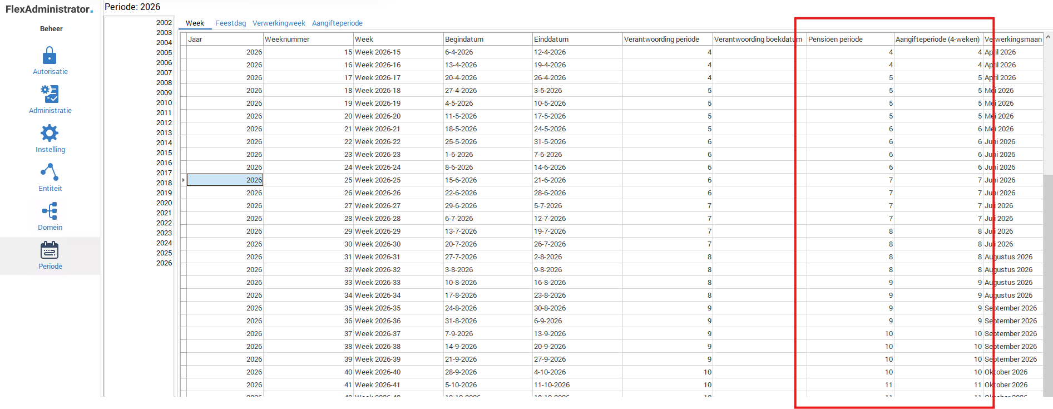Switch to the Aangifteperiode tab
Screen dimensions: 1053x409
337,23
